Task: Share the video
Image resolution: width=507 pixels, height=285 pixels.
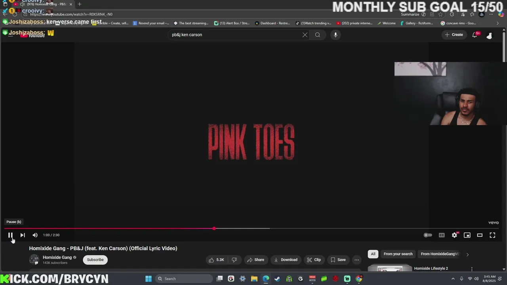Action: click(255, 260)
